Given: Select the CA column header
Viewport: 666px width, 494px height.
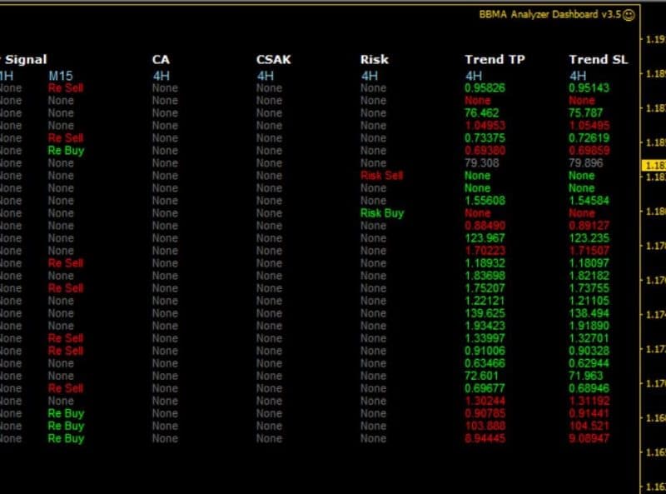Looking at the screenshot, I should 161,59.
